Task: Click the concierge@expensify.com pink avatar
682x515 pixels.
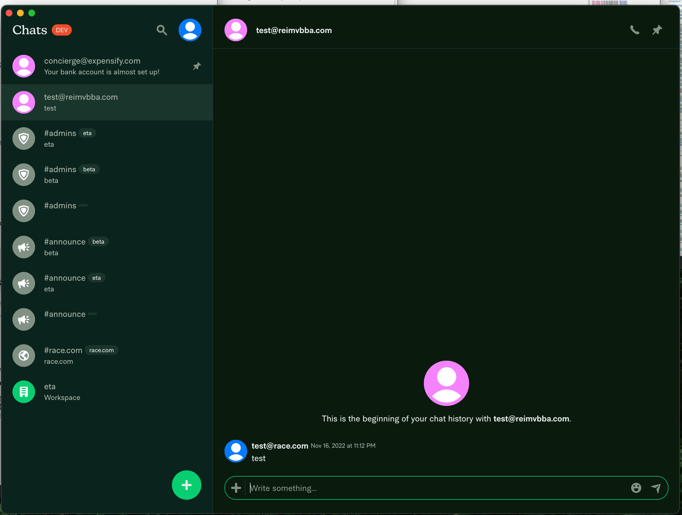Action: 24,66
